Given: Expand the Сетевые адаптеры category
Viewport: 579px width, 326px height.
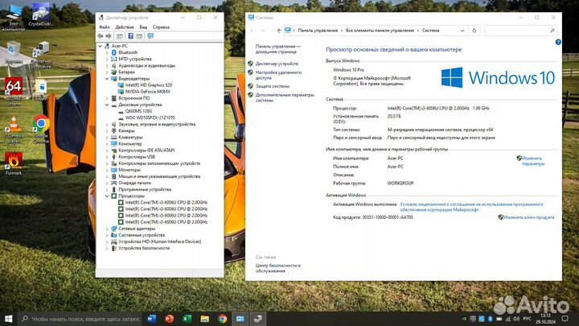Looking at the screenshot, I should 107,229.
